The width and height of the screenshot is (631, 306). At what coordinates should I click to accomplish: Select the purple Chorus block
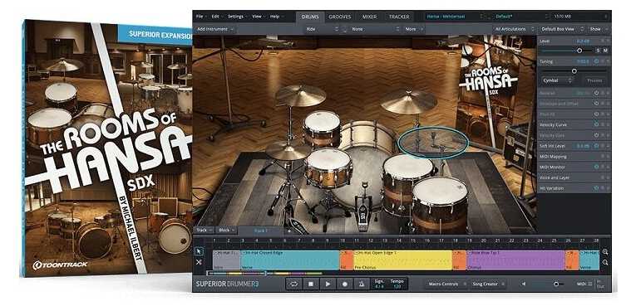click(x=516, y=260)
